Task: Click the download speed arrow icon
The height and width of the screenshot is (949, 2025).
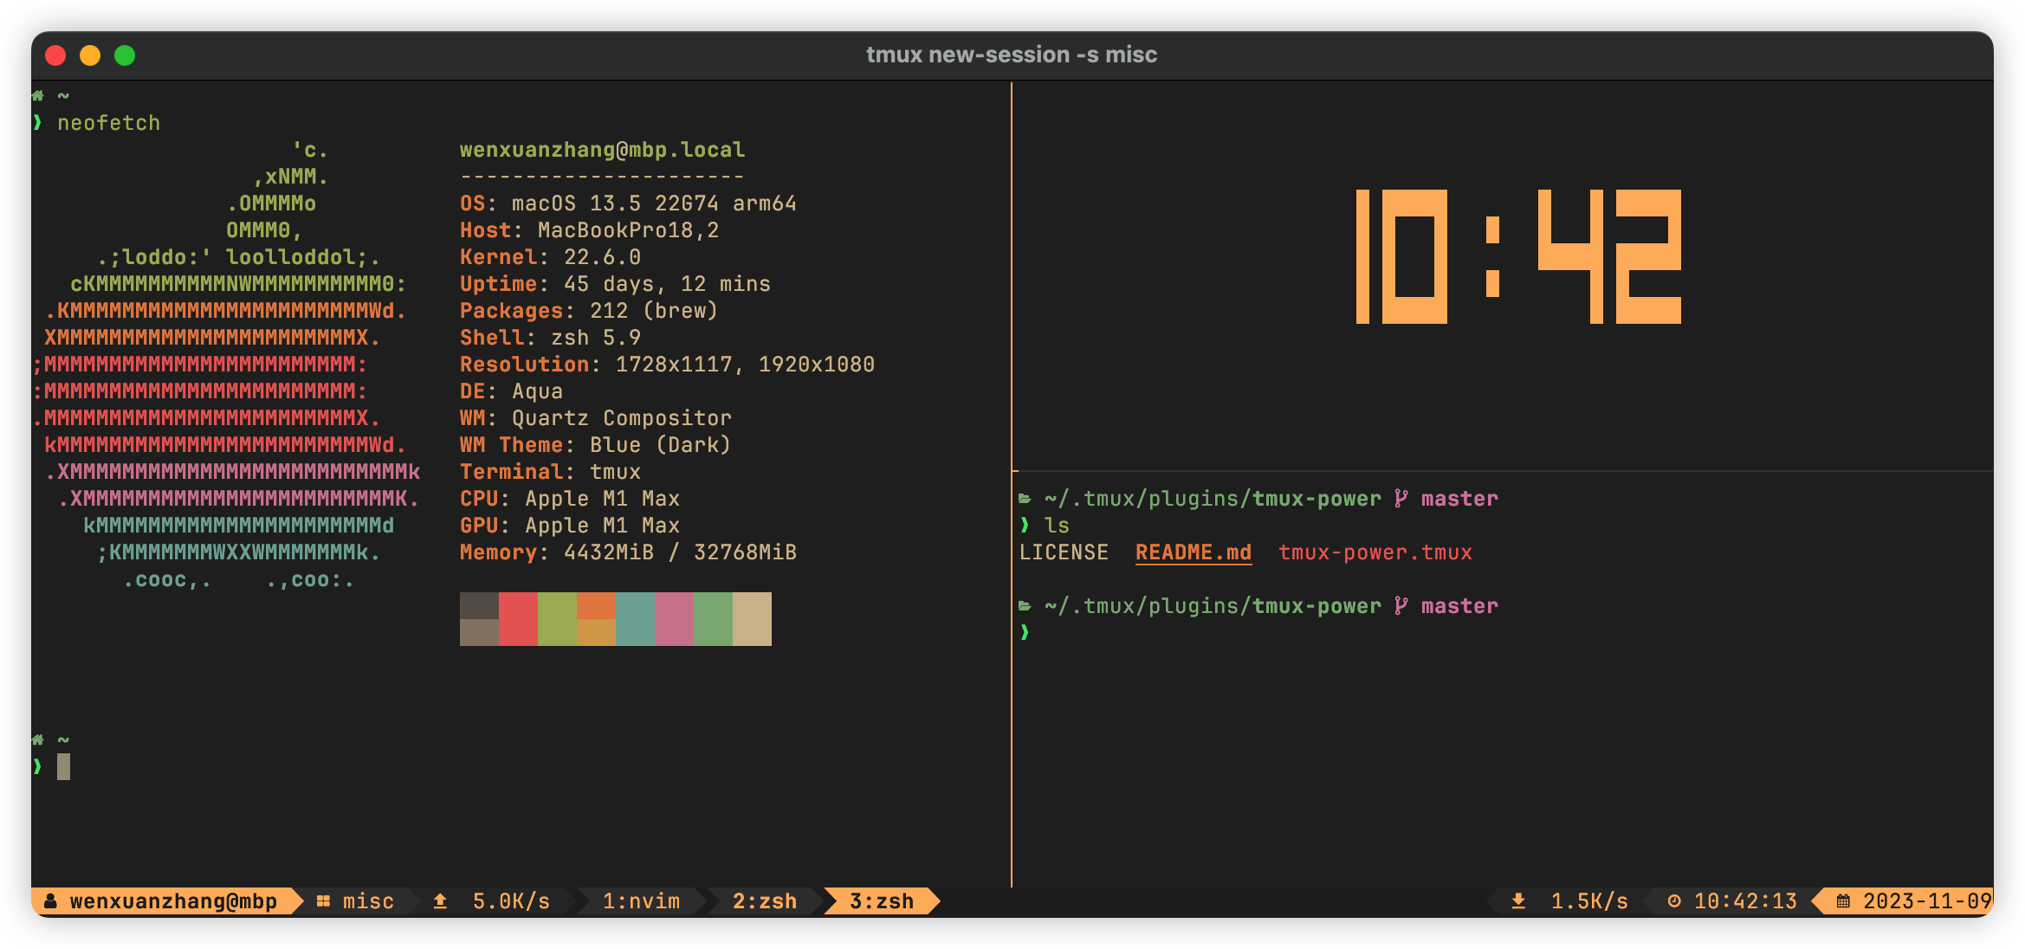Action: point(1518,901)
